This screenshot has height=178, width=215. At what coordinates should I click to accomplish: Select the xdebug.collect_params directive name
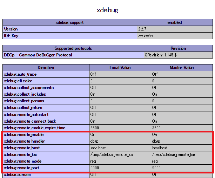tap(46, 101)
